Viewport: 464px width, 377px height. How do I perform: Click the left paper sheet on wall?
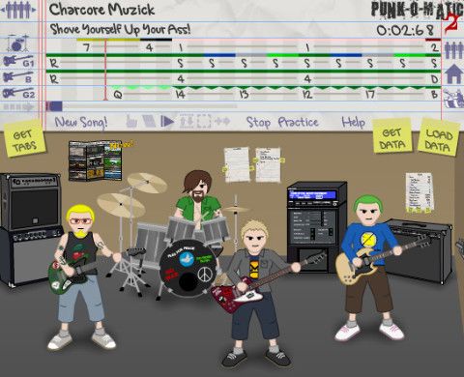coord(237,165)
